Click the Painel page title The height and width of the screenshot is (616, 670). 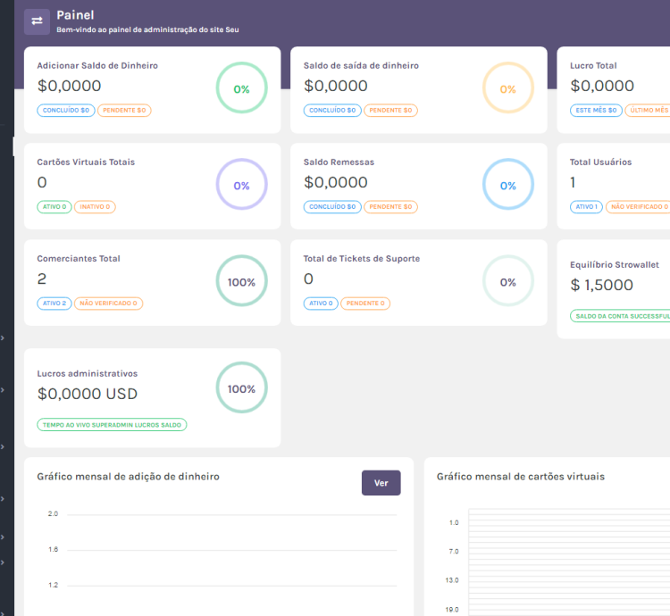(75, 15)
